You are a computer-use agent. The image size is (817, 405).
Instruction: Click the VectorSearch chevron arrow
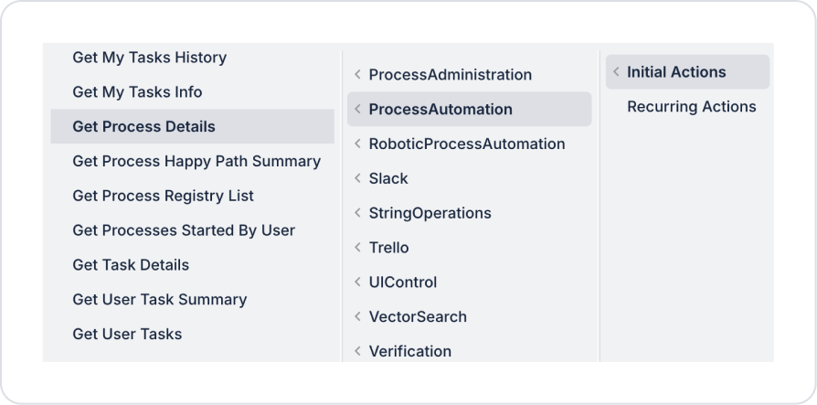(x=357, y=317)
